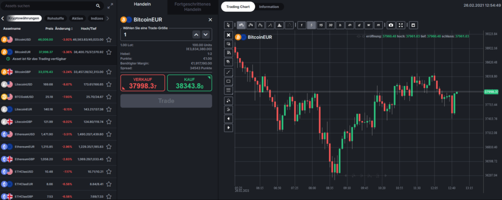Viewport: 502px width, 200px height.
Task: Show the Information view
Action: [x=269, y=7]
